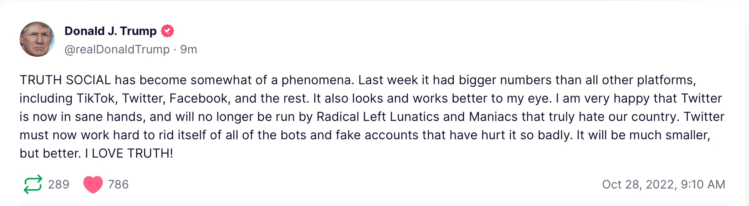
Task: Click the green ReTruth arrows icon
Action: pos(33,184)
